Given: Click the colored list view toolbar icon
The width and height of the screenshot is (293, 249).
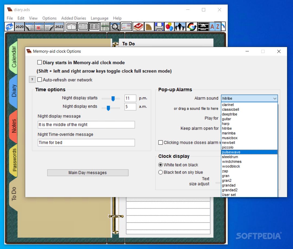Looking at the screenshot, I should 126,26.
